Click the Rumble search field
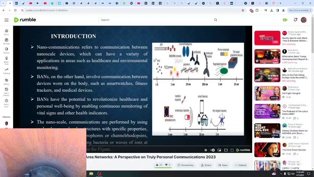This screenshot has width=314, height=177. [x=157, y=20]
